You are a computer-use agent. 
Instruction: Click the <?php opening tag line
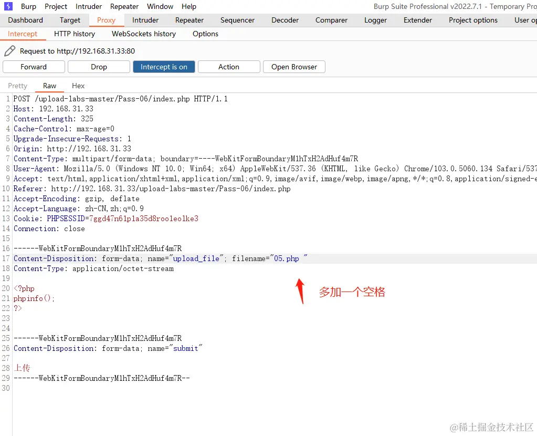click(24, 288)
